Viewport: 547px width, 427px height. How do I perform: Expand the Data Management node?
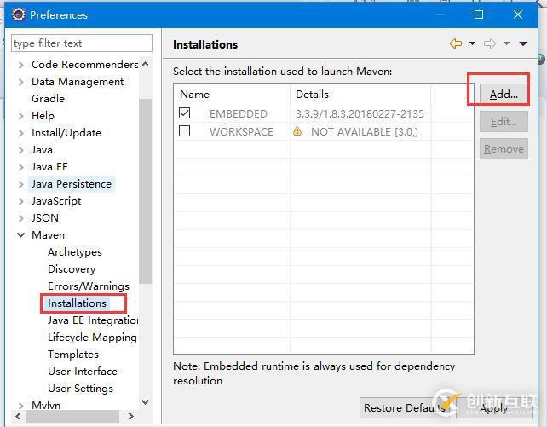21,82
